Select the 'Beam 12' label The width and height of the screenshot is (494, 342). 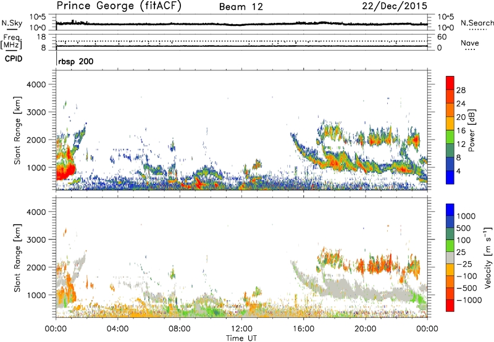click(241, 7)
